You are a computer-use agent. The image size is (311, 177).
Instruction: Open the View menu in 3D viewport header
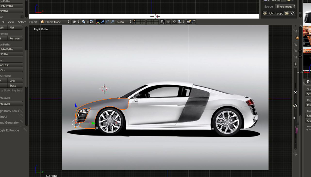(11, 22)
